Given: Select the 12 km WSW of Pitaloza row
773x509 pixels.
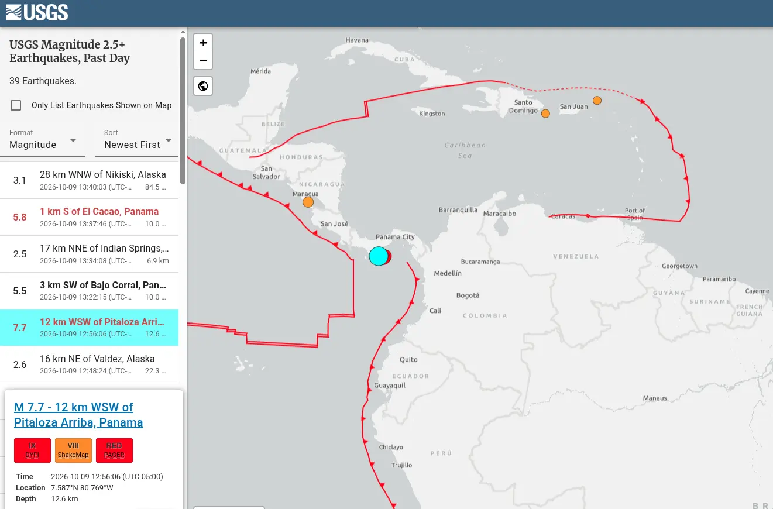Looking at the screenshot, I should coord(89,328).
